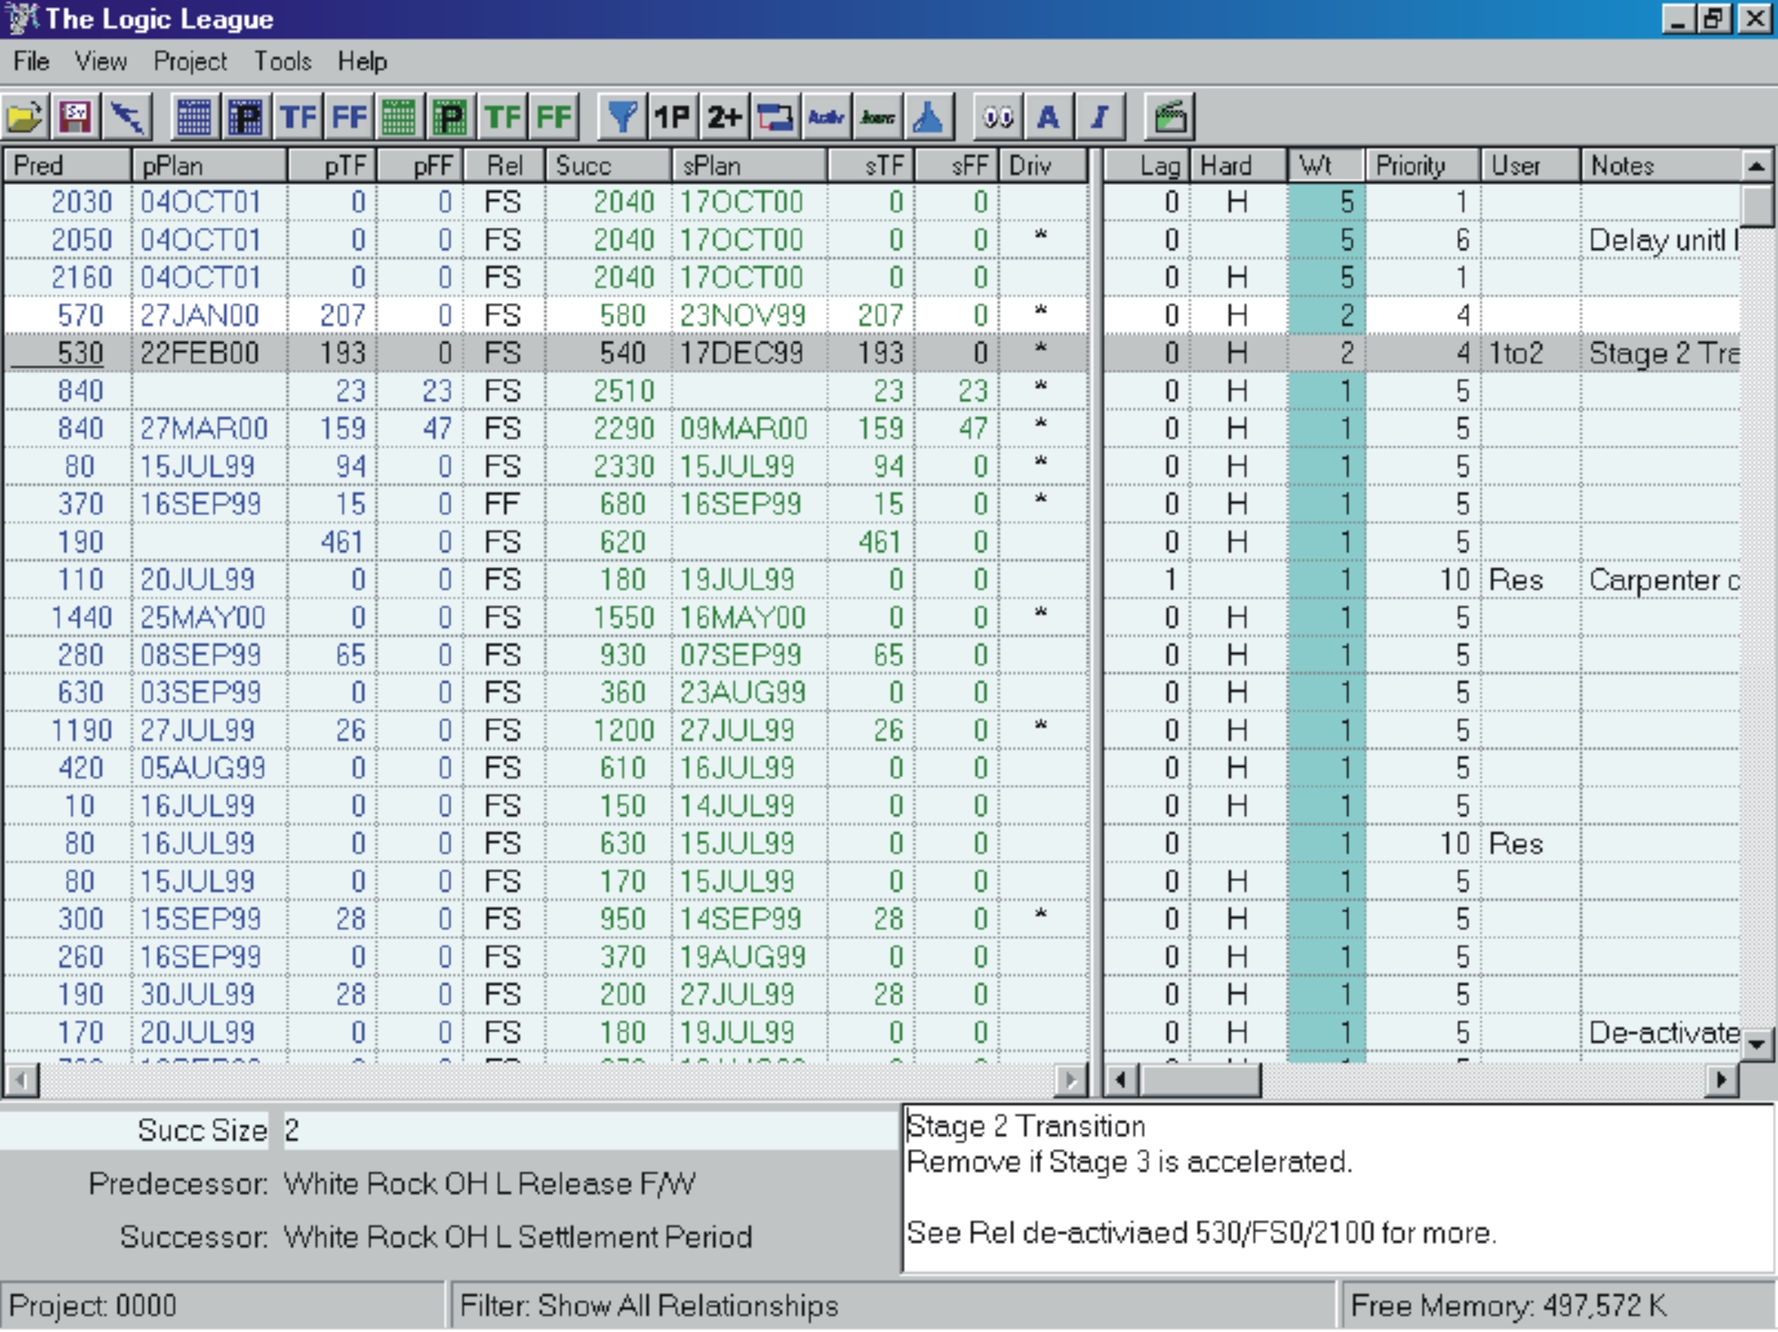1778x1332 pixels.
Task: Click the right table vertical scrollbar up arrow
Action: tap(1756, 166)
